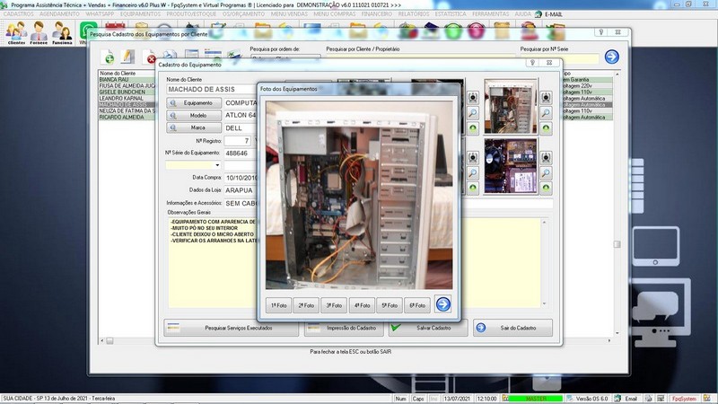The height and width of the screenshot is (404, 718).
Task: Click the magnifier icon left of the case interior thumbnail
Action: [473, 113]
